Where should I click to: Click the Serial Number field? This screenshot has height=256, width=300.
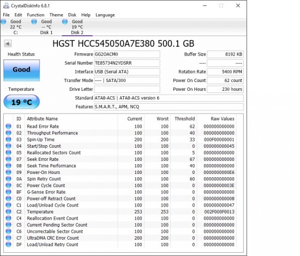click(x=127, y=63)
